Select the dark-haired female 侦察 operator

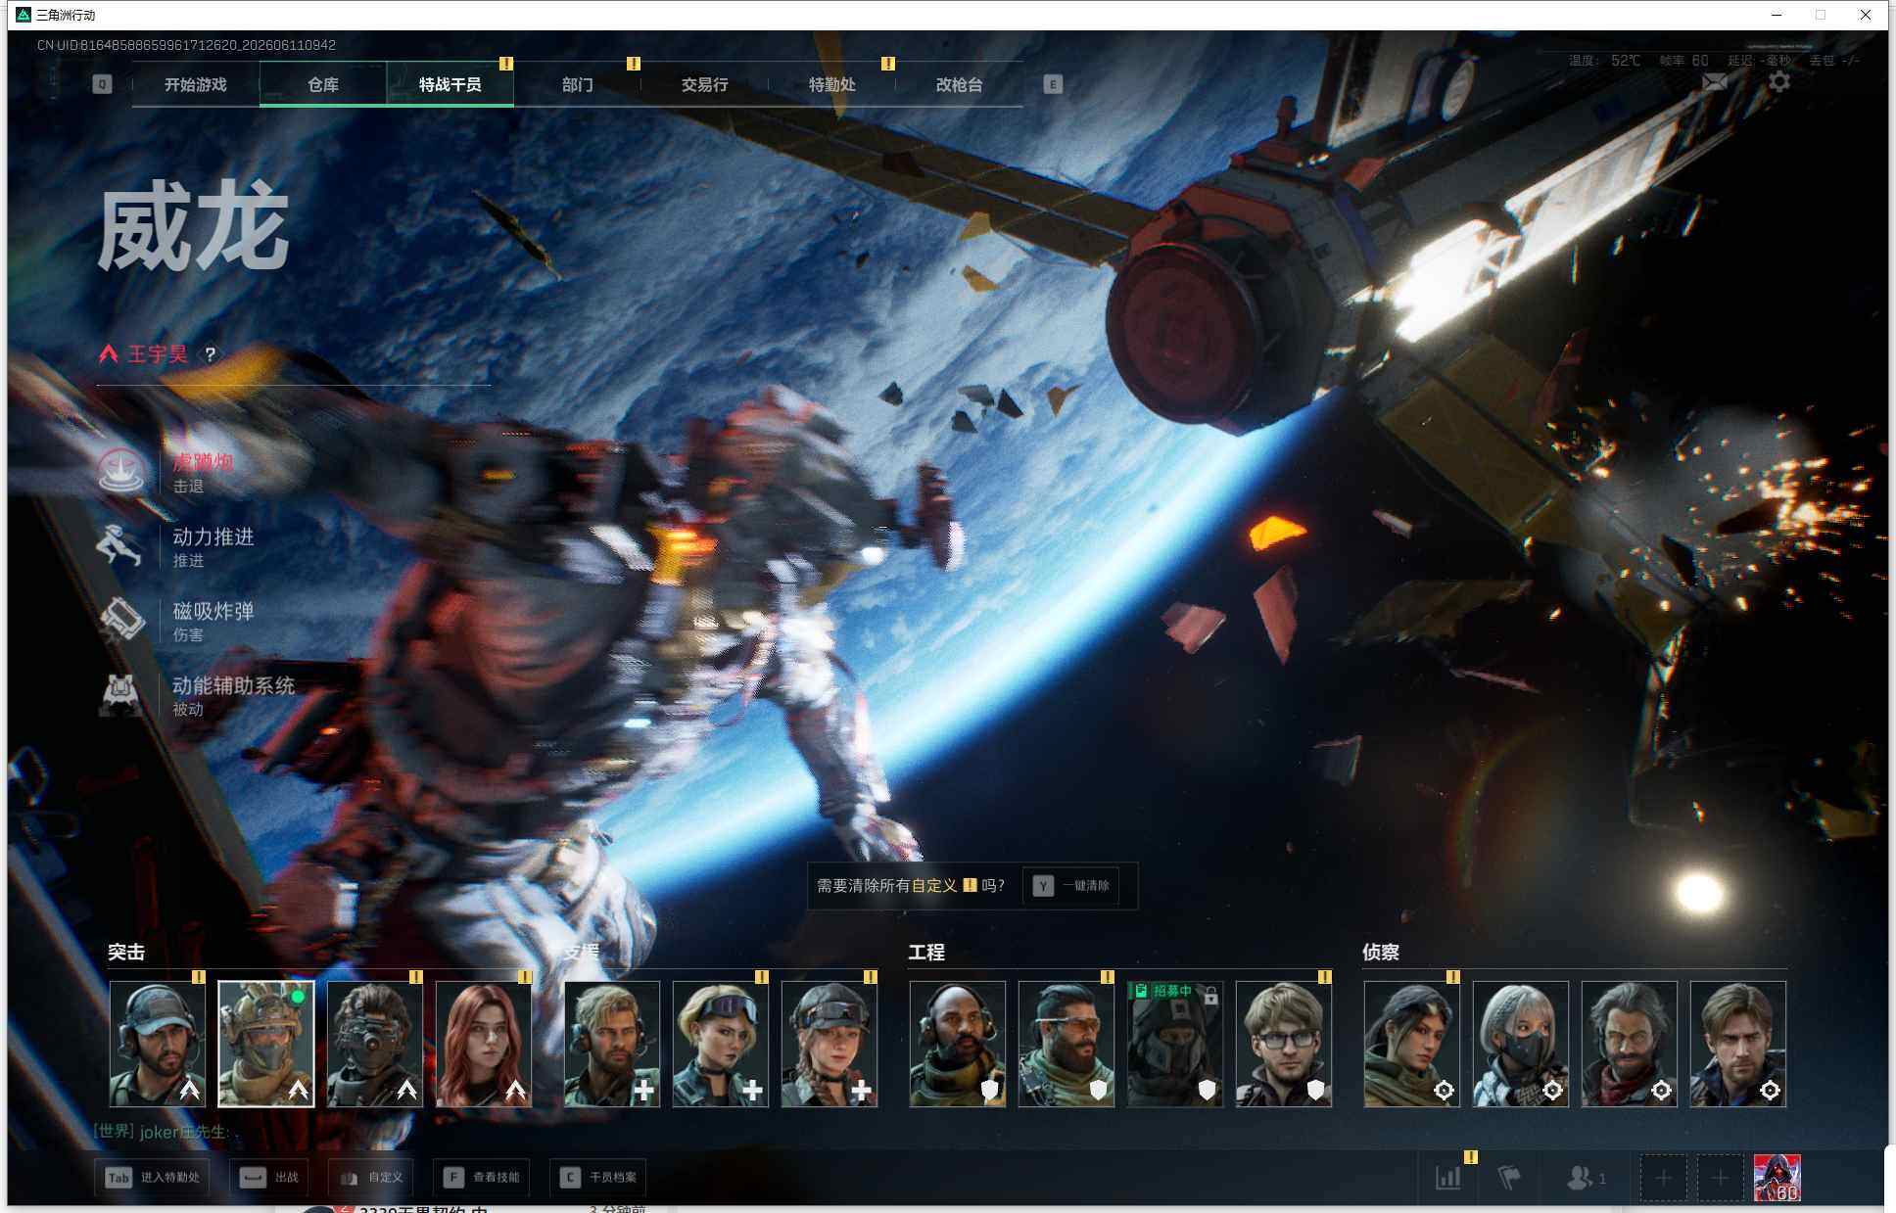[1412, 1044]
